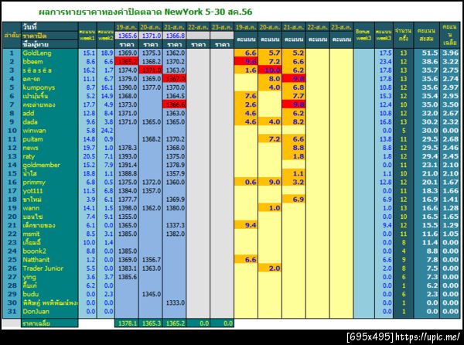The image size is (464, 345).
Task: Click raty's week1 score 20.5
Action: click(87, 156)
